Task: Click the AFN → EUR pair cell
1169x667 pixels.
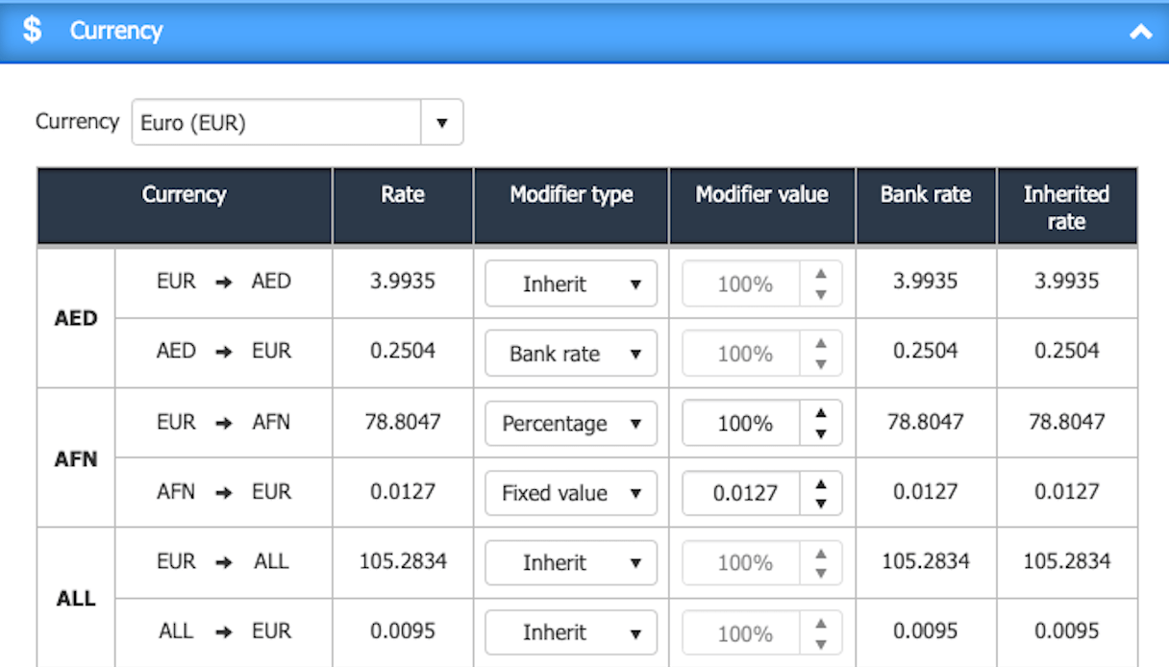Action: coord(223,492)
